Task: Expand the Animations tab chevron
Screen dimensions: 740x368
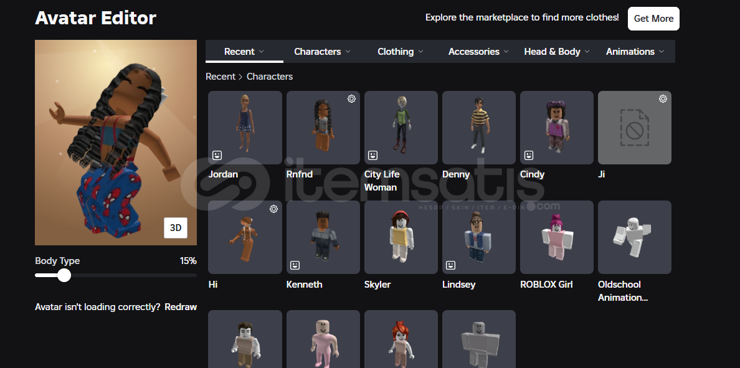Action: pos(661,52)
